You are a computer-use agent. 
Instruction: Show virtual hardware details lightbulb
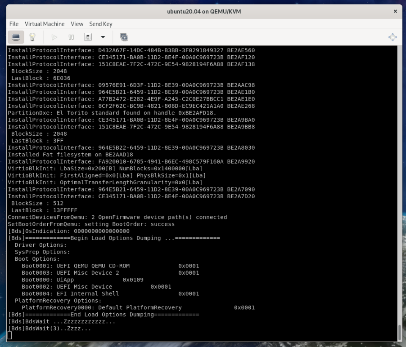click(x=32, y=37)
